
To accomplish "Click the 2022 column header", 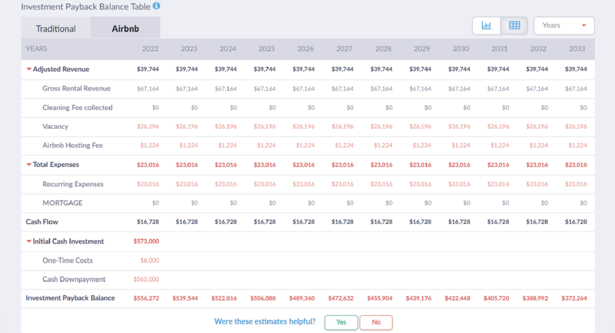I will pyautogui.click(x=150, y=48).
